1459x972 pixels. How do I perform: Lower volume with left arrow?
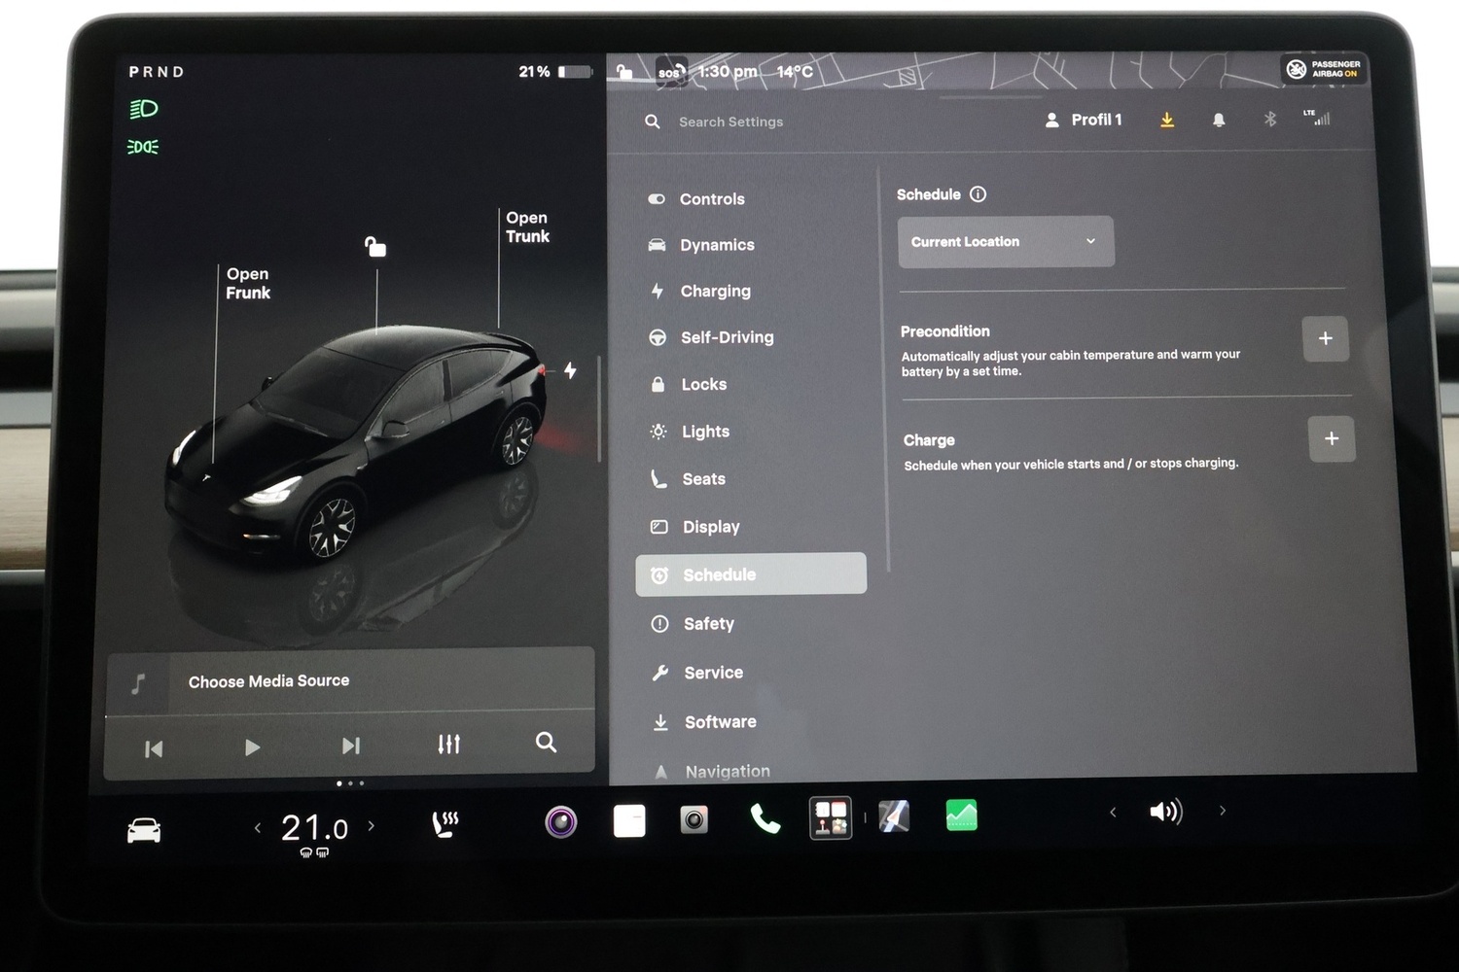pos(1113,813)
